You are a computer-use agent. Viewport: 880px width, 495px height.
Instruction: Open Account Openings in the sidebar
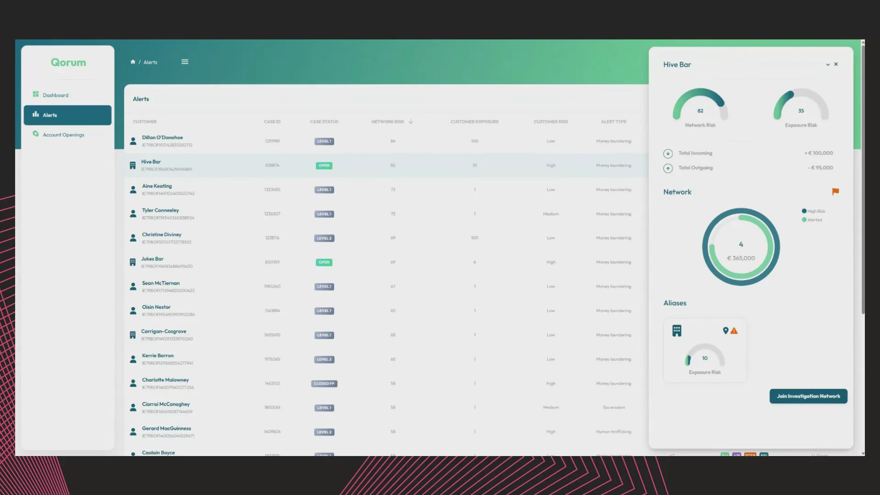(x=67, y=135)
